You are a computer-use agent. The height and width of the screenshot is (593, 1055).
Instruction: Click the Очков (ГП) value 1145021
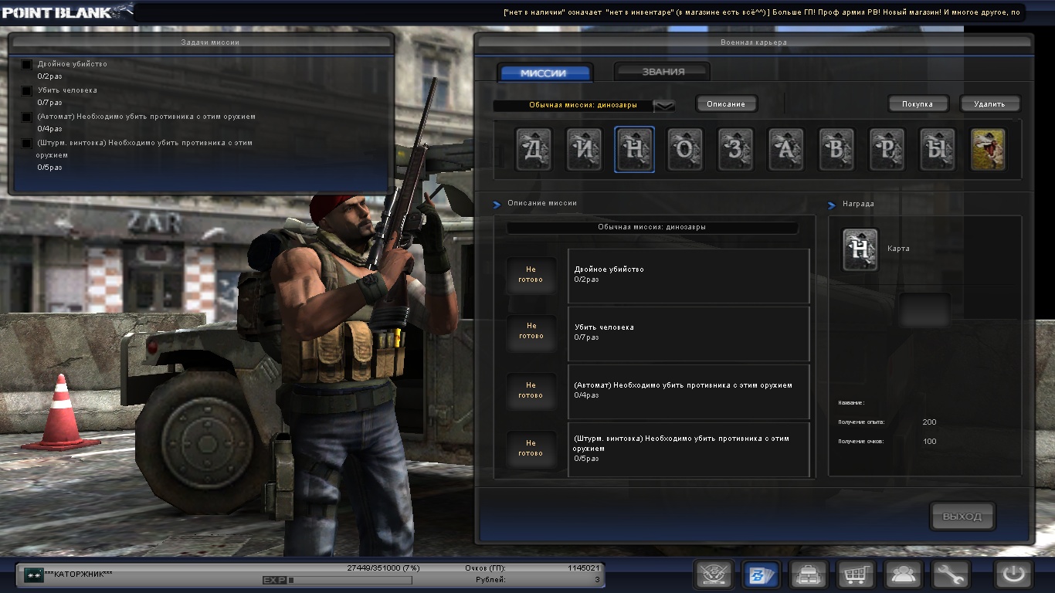click(583, 568)
